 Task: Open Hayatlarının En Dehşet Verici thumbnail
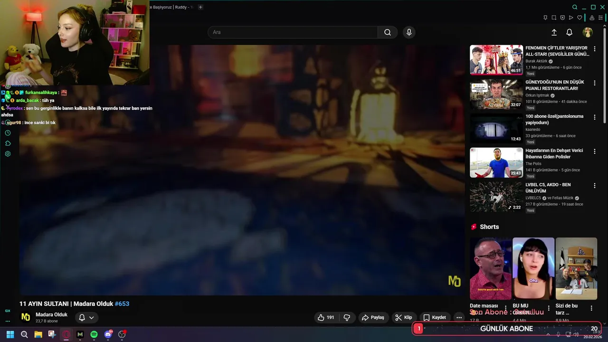pos(496,162)
